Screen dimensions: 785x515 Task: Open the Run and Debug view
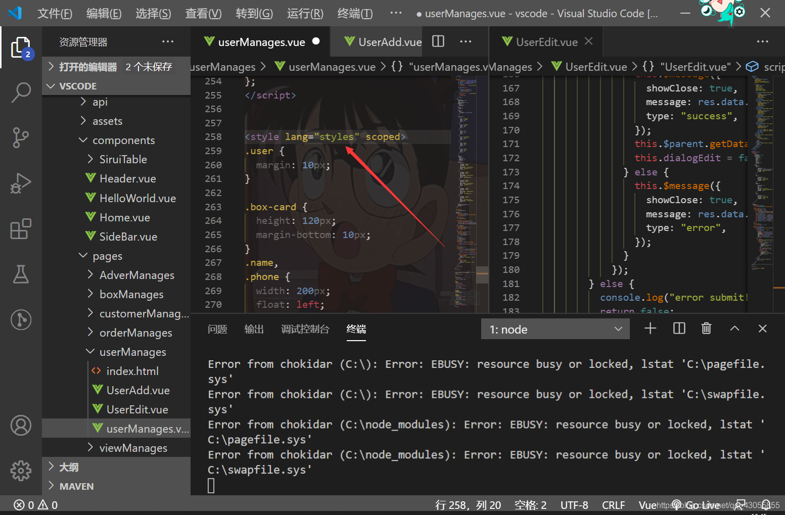coord(21,183)
